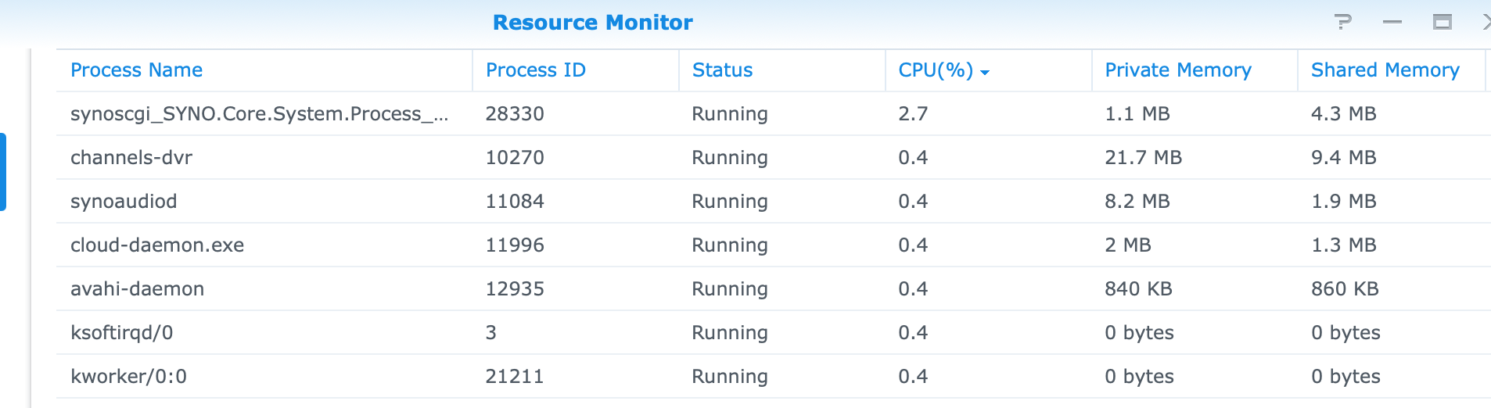This screenshot has width=1491, height=408.
Task: Select the ksoftirqd/0 process row
Action: (x=121, y=333)
